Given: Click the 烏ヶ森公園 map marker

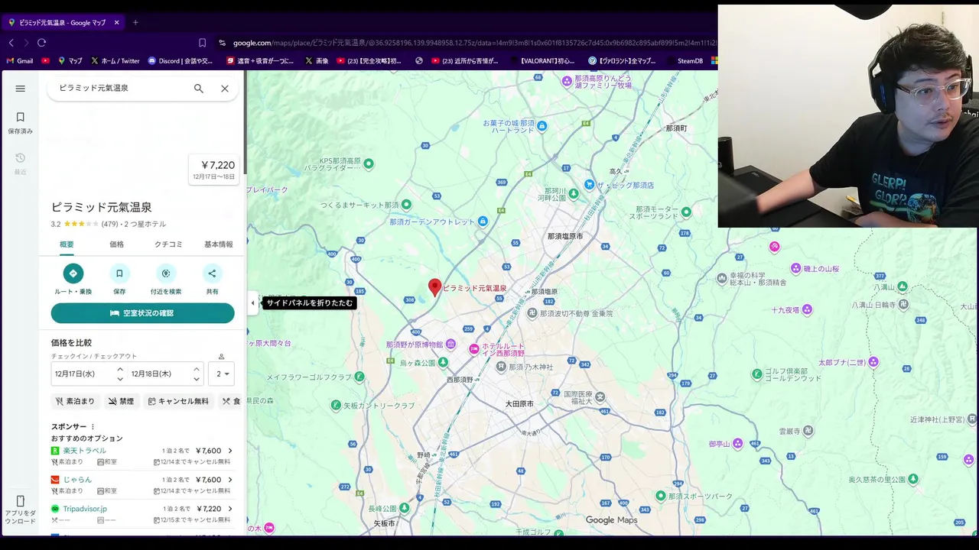Looking at the screenshot, I should point(444,363).
